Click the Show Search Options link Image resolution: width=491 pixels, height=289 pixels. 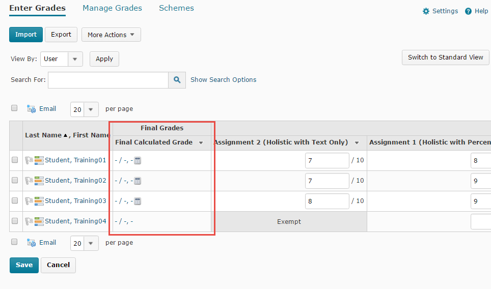point(223,80)
